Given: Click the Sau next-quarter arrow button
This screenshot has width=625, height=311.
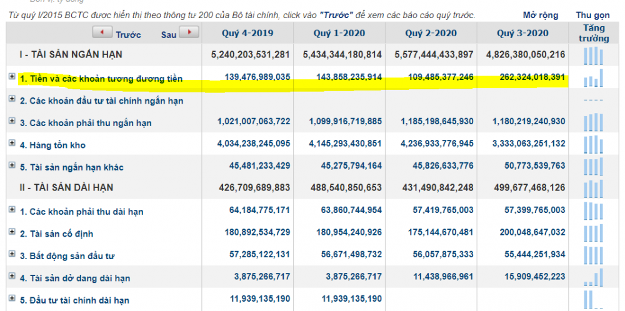Looking at the screenshot, I should [x=189, y=32].
